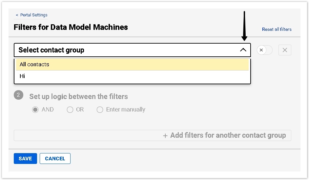The image size is (309, 180).
Task: Choose the OR logic radio button
Action: (x=70, y=110)
